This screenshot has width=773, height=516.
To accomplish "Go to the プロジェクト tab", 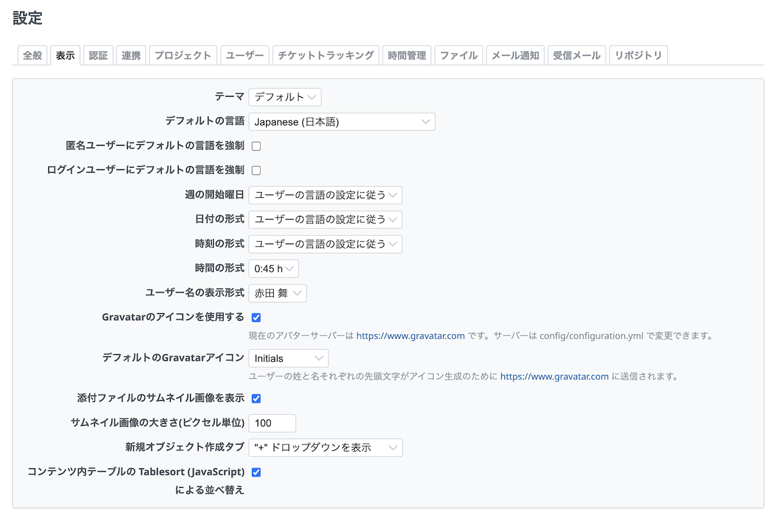I will tap(183, 55).
